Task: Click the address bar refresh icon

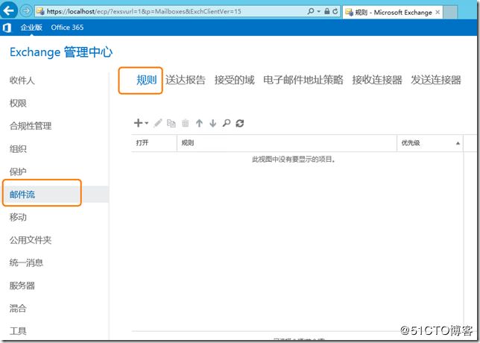Action: (x=335, y=12)
